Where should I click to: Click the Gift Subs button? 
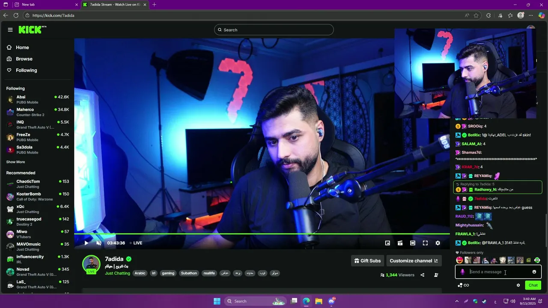tap(367, 261)
